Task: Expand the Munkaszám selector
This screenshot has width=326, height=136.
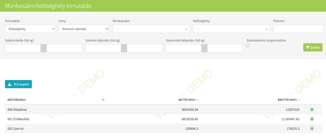Action: tap(151, 29)
